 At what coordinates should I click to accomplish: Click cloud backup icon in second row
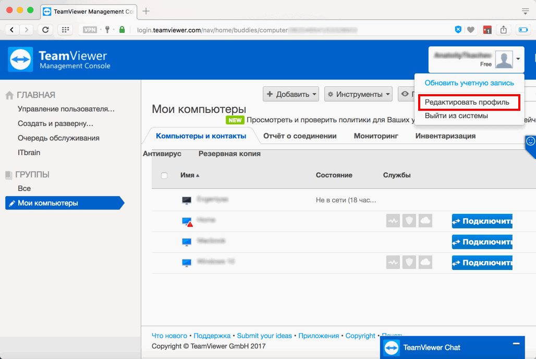click(425, 221)
